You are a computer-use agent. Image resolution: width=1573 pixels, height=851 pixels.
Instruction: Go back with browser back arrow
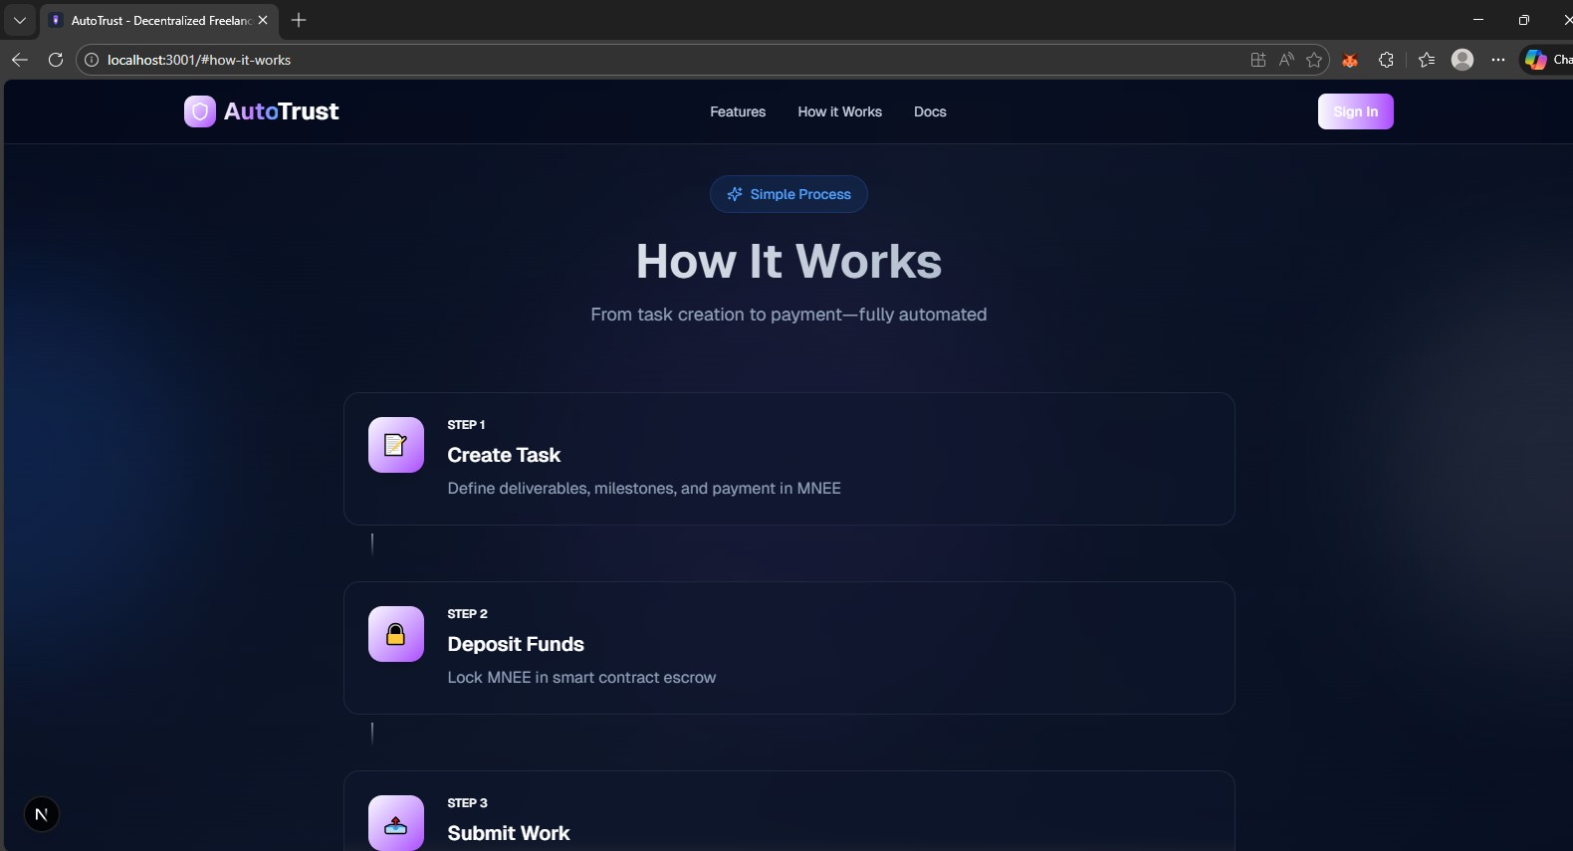click(20, 60)
